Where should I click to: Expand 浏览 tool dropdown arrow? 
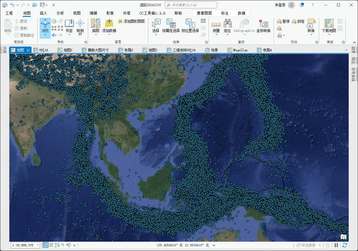click(45, 35)
